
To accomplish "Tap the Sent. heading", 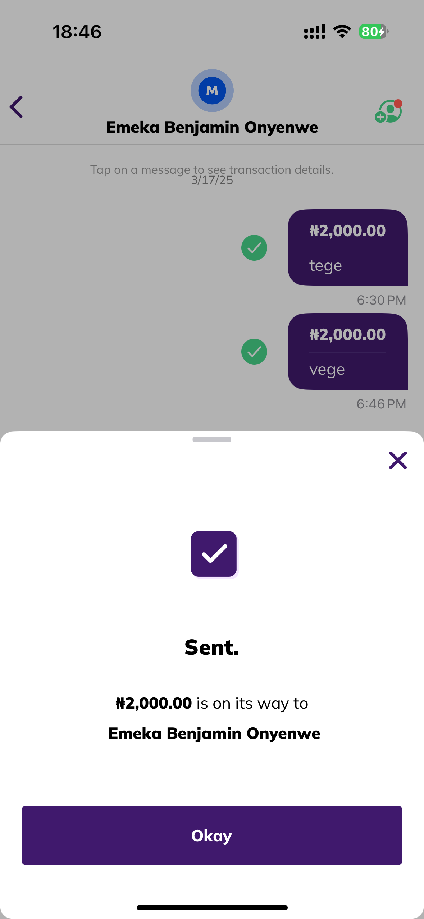I will (x=212, y=648).
